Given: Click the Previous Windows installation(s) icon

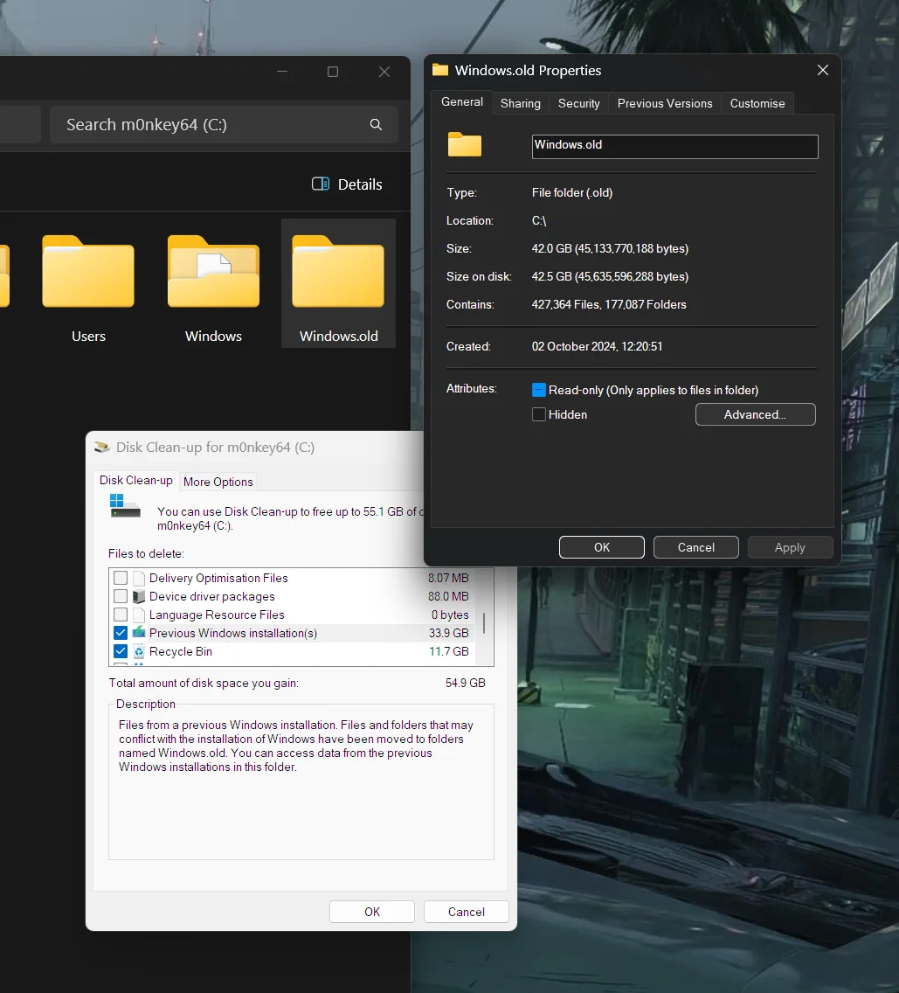Looking at the screenshot, I should click(x=139, y=632).
